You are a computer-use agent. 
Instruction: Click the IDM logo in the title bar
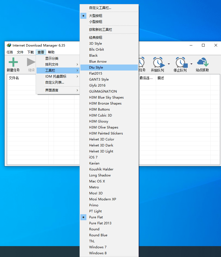(x=9, y=45)
